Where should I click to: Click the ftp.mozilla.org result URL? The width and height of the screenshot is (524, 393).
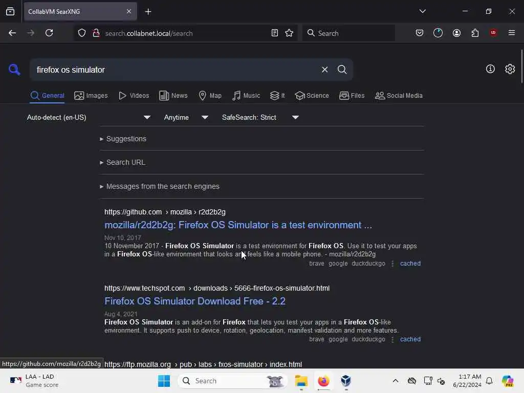[203, 364]
